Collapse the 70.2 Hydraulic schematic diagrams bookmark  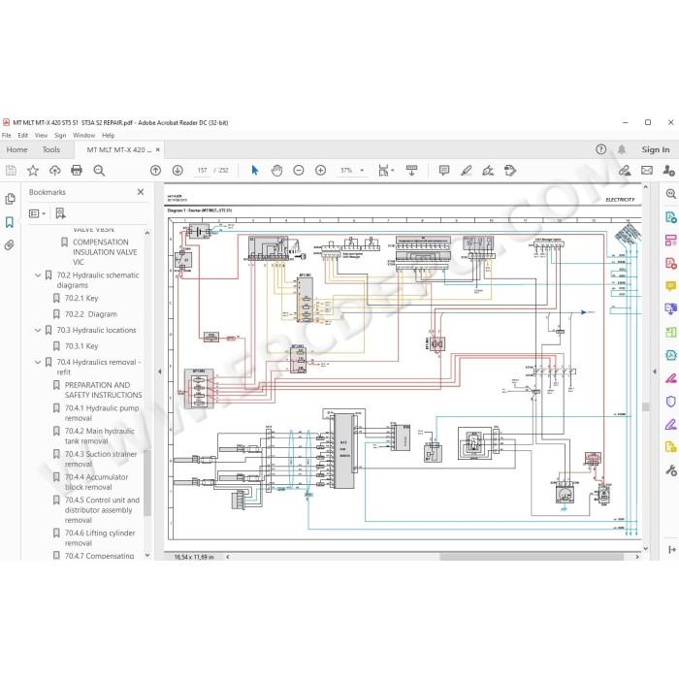(38, 275)
